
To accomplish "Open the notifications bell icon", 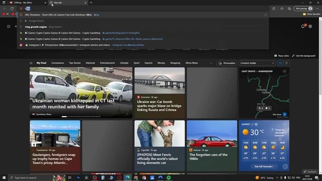I will [x=303, y=26].
